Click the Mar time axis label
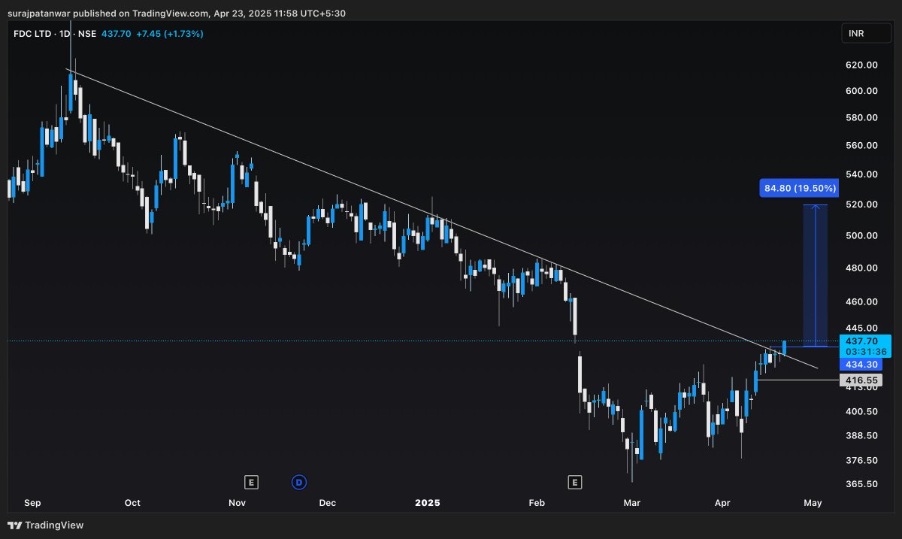Screen dimensions: 902x539 click(632, 502)
